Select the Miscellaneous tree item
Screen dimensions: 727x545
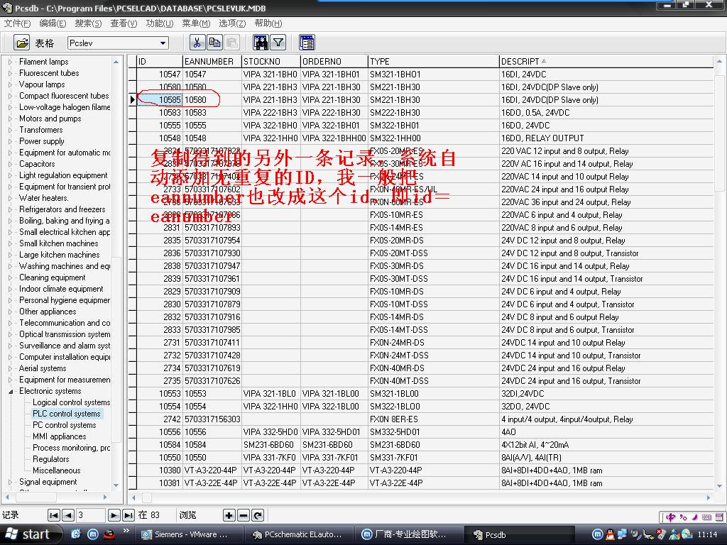(x=56, y=470)
